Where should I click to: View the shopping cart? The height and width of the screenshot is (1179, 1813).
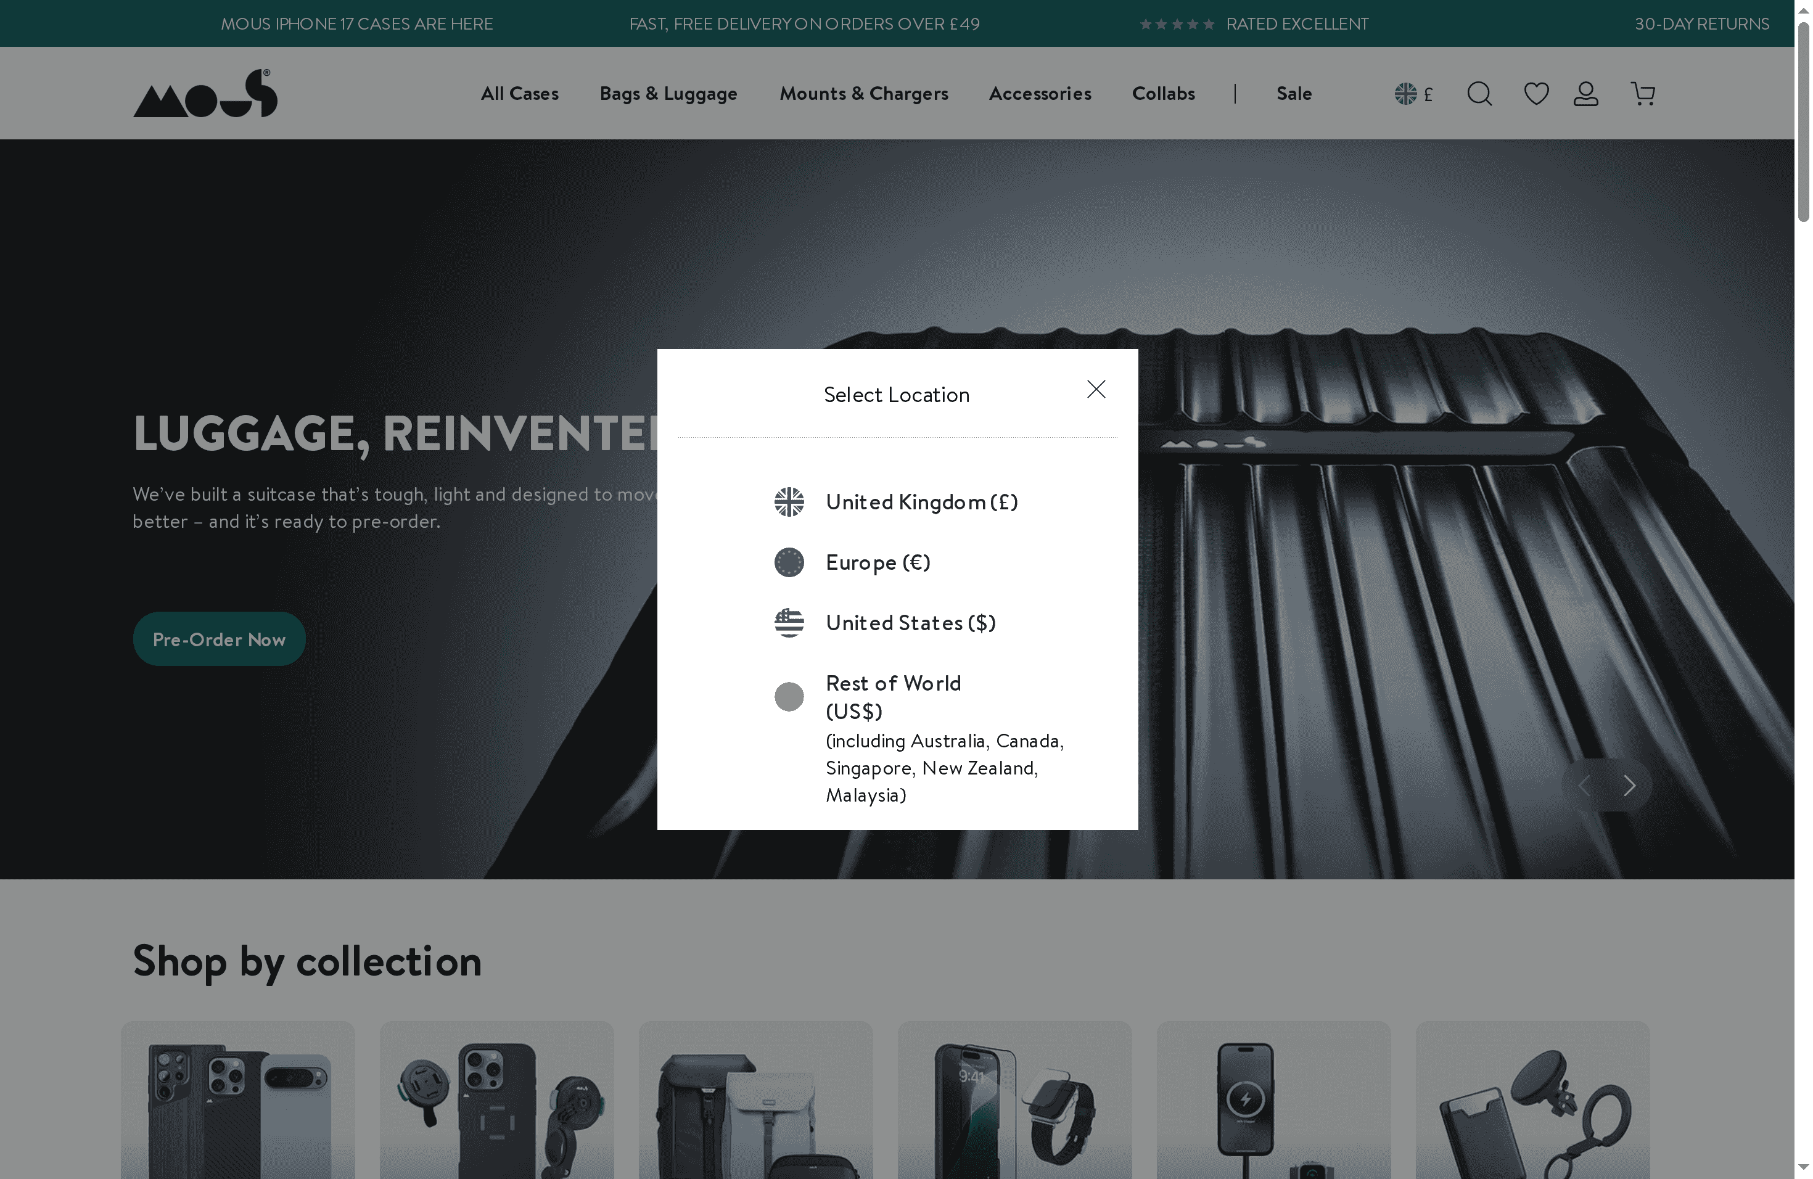point(1642,93)
